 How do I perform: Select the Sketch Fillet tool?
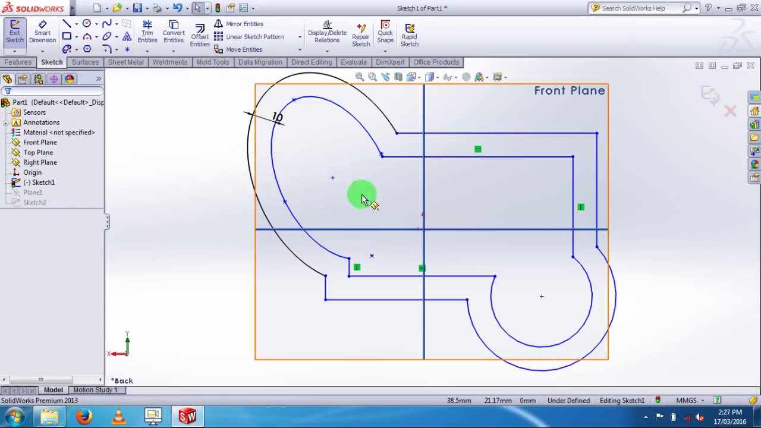(107, 49)
